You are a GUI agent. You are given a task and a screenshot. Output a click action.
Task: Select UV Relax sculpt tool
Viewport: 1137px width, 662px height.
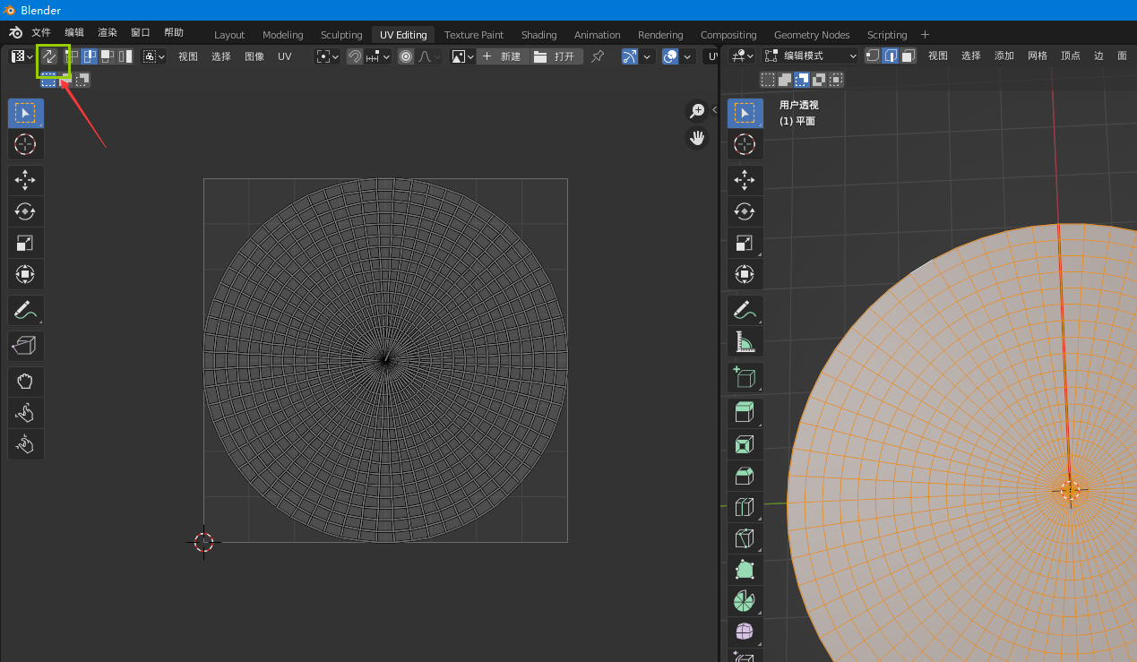25,413
